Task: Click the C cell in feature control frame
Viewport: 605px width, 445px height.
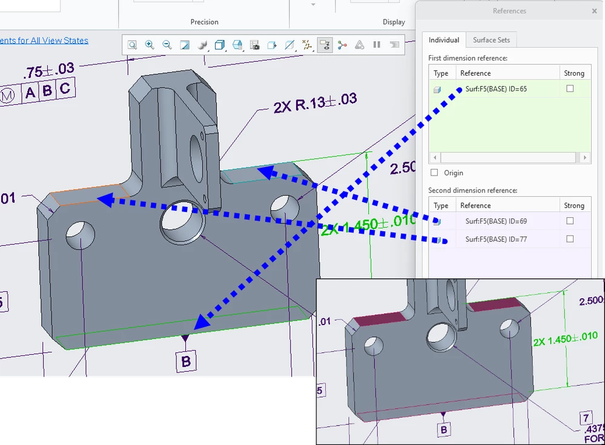Action: tap(65, 88)
